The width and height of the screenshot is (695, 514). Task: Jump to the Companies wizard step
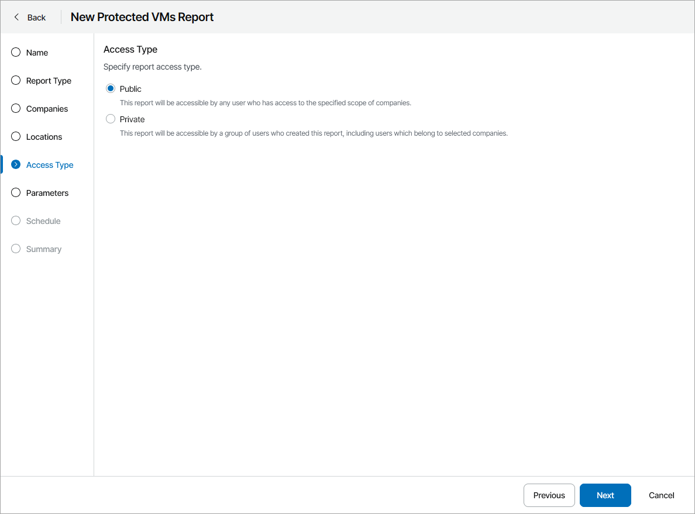(47, 109)
